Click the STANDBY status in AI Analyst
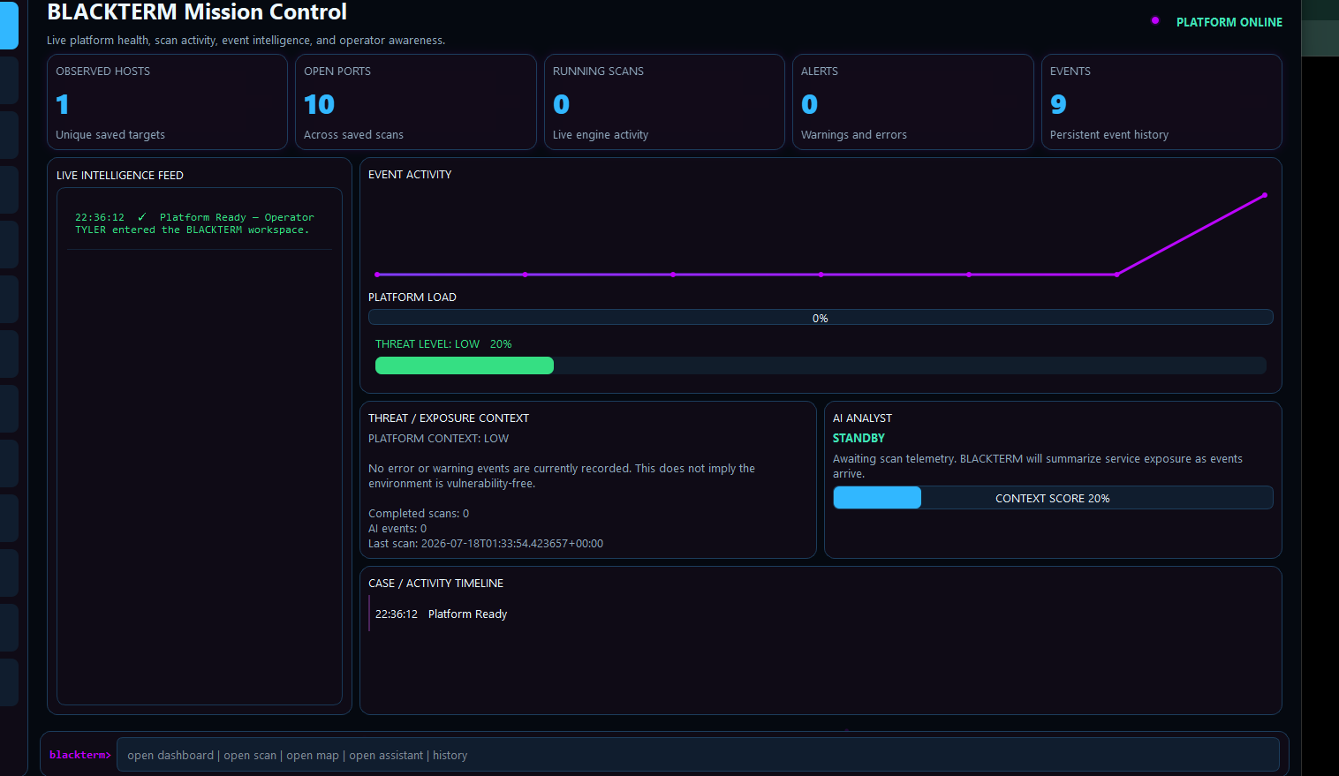 pyautogui.click(x=859, y=438)
